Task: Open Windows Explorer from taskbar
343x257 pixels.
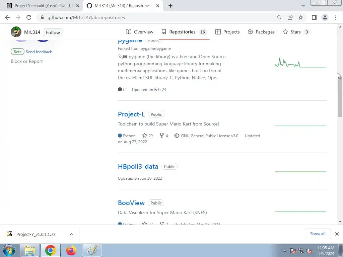Action: point(30,250)
